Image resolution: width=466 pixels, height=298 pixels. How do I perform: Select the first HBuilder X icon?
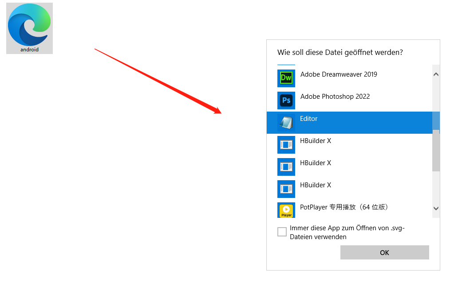[286, 144]
